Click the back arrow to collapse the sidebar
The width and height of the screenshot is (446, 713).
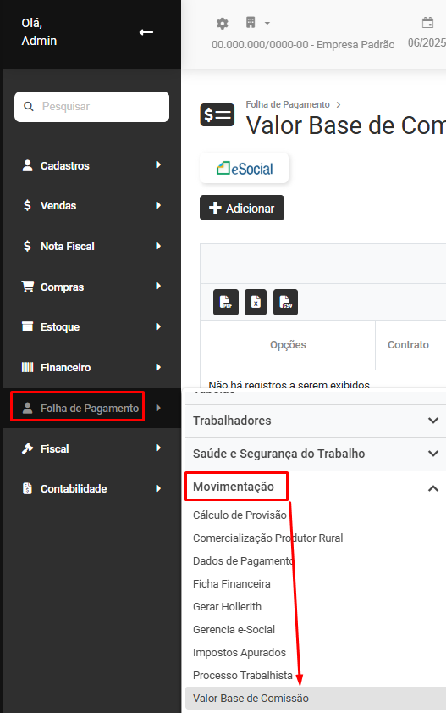pos(146,32)
